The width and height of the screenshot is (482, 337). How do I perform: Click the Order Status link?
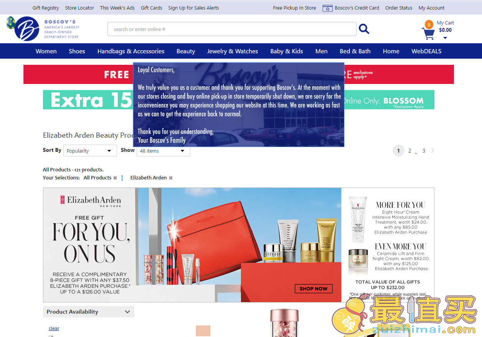click(399, 8)
